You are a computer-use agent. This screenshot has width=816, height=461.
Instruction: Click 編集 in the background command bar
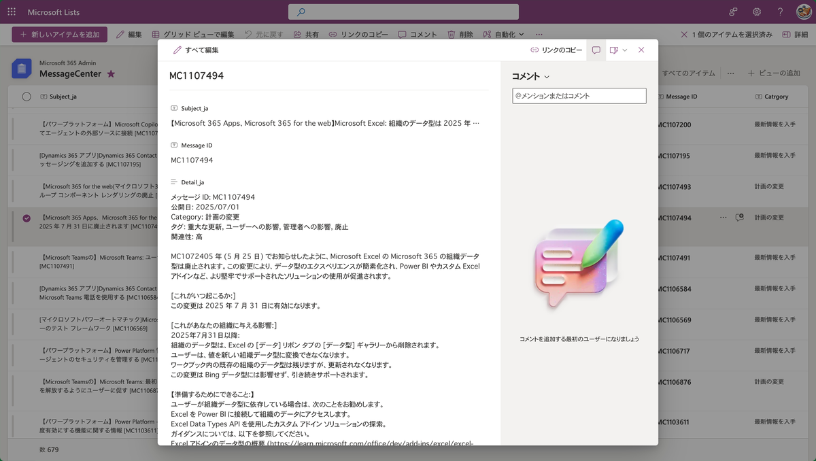[x=129, y=34]
